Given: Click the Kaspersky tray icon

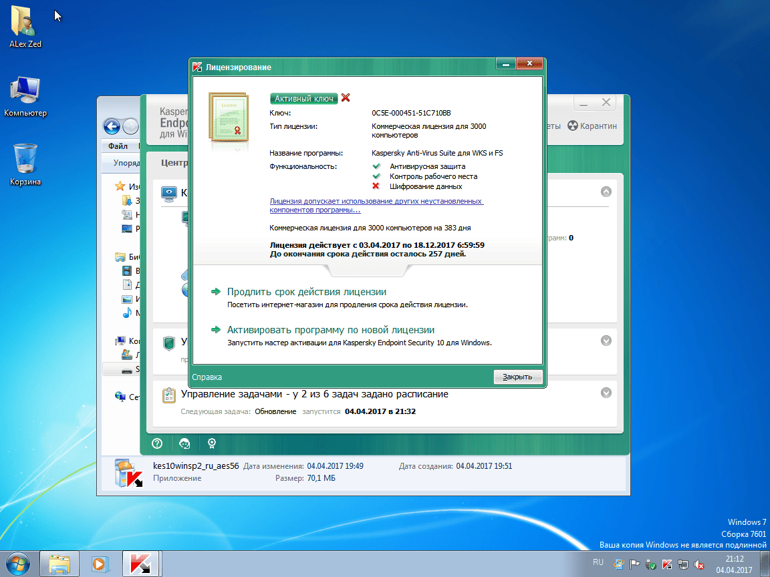Looking at the screenshot, I should pos(666,564).
